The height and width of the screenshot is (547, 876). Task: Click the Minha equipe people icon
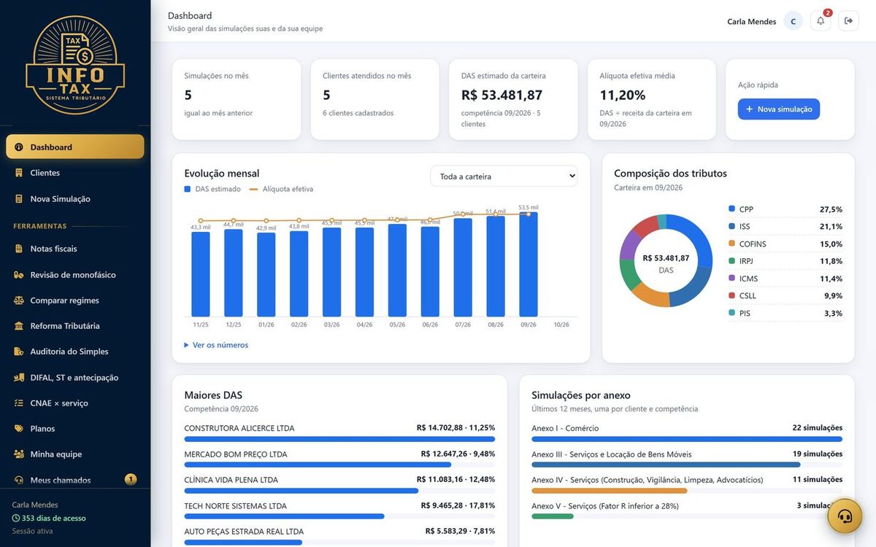click(x=19, y=454)
